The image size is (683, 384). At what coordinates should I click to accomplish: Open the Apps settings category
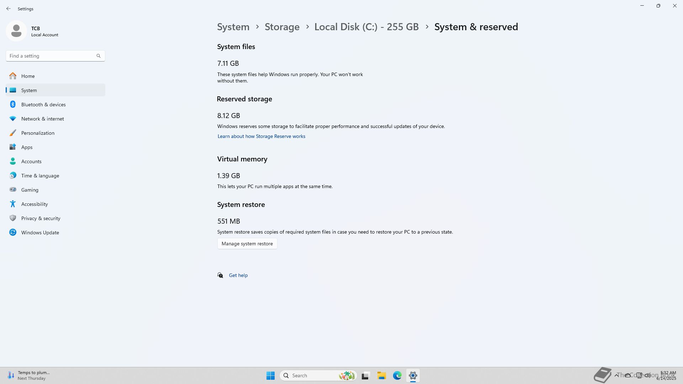point(27,147)
